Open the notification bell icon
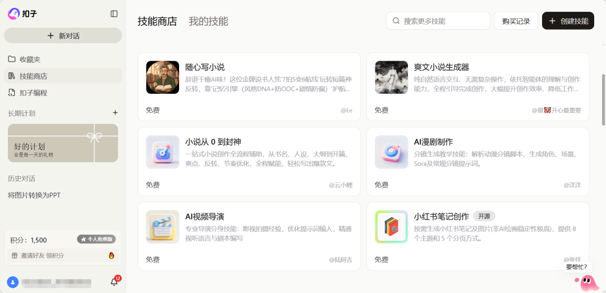Screen dimensions: 606x293 [114, 282]
